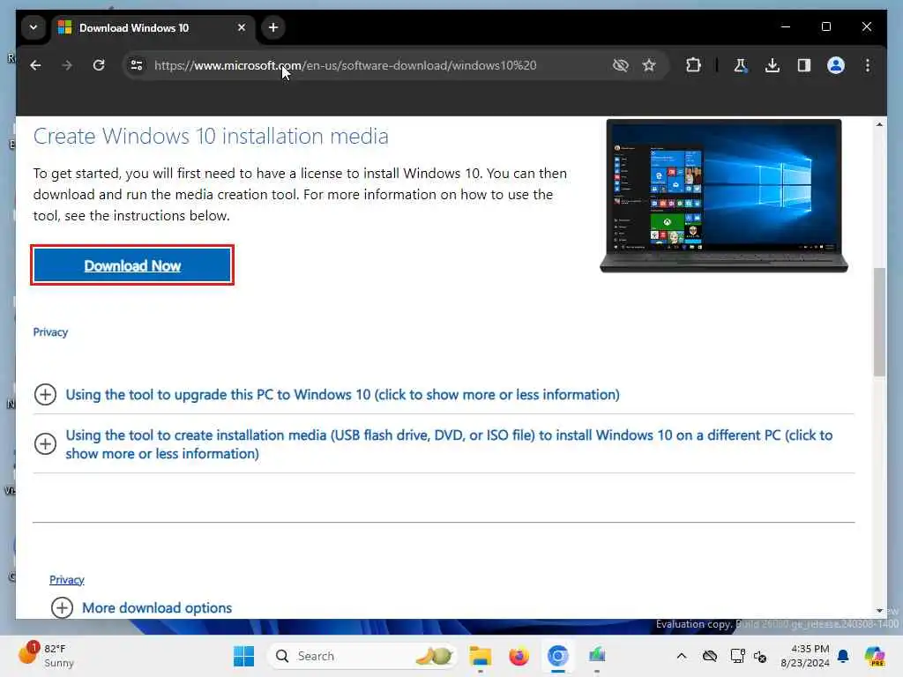
Task: Toggle the browser side panel
Action: point(804,65)
